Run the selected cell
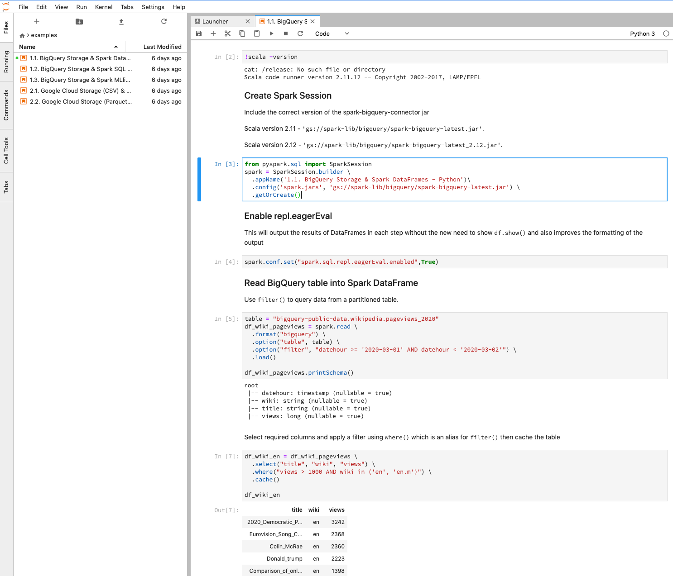The height and width of the screenshot is (576, 673). [271, 33]
